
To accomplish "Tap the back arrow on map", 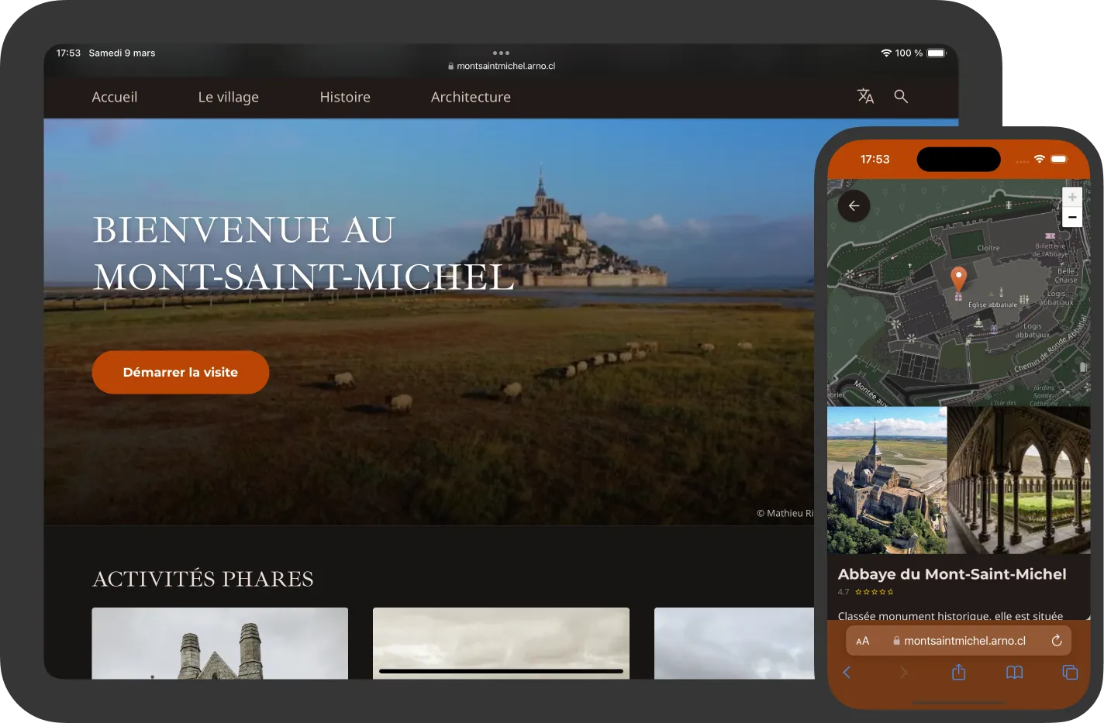I will (854, 206).
